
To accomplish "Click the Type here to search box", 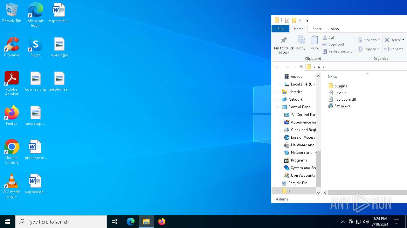I will point(61,222).
